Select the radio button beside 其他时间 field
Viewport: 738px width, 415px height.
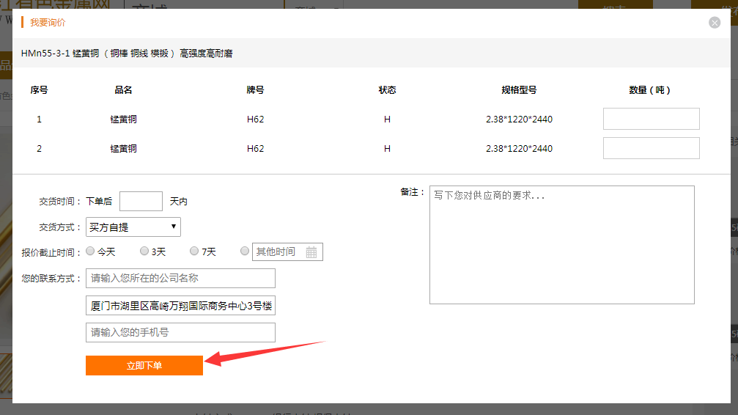(245, 251)
